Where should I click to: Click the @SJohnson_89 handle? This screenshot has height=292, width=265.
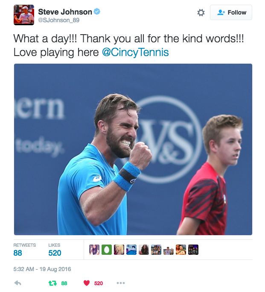pyautogui.click(x=59, y=20)
